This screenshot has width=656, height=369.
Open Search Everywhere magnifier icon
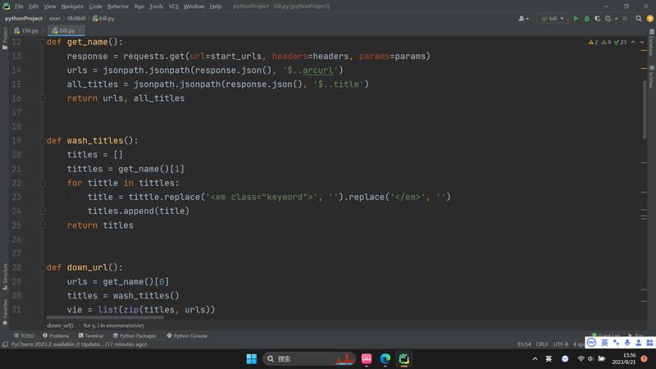639,18
